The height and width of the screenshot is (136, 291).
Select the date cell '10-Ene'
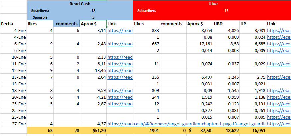pos(13,57)
